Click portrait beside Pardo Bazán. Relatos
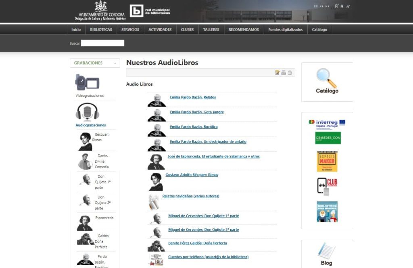The height and width of the screenshot is (268, 413). (157, 100)
